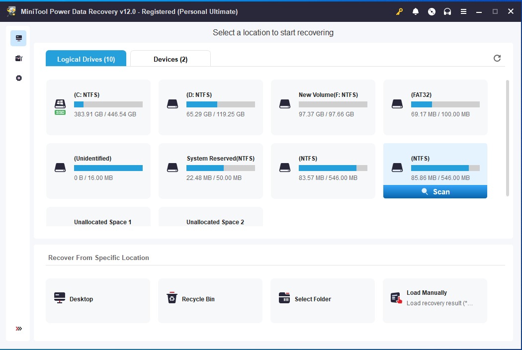
Task: Click 83.57 MB / 546.00 MB text
Action: tap(328, 178)
